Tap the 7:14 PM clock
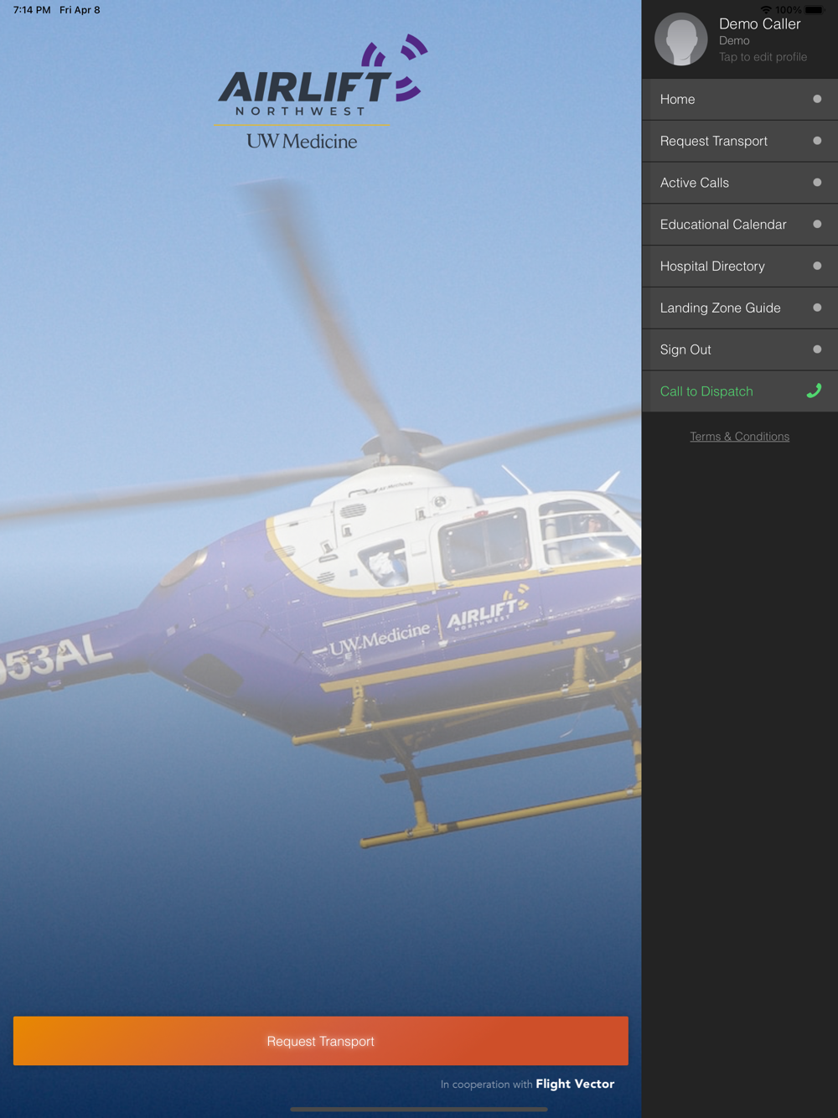The image size is (838, 1118). point(32,10)
